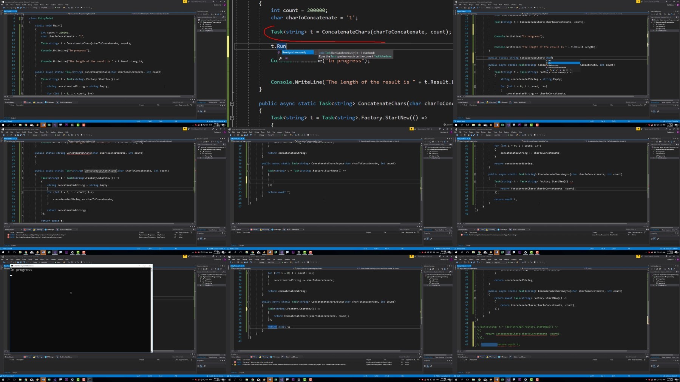Click Alphabetical sort icon in class EntryPoint frame Properties panel

coord(201,111)
